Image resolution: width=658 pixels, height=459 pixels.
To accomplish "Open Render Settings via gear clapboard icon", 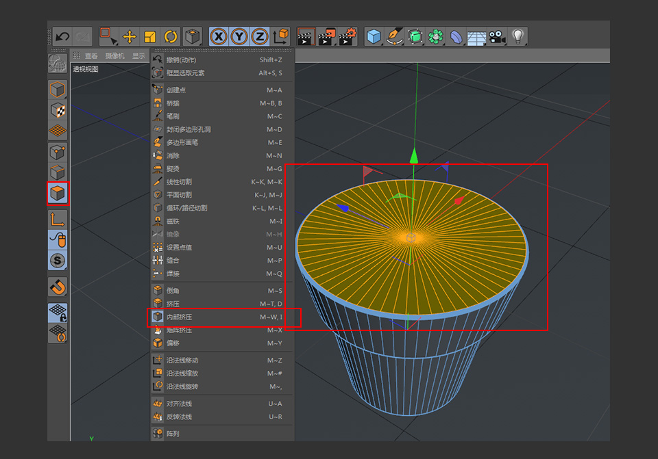I will (x=348, y=37).
